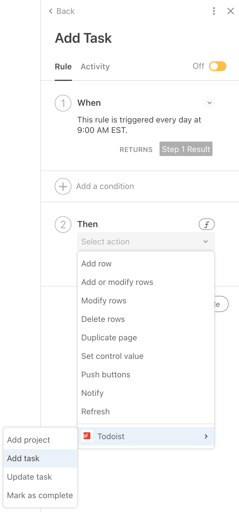
Task: Click the formula (f) icon beside Then
Action: click(x=206, y=225)
